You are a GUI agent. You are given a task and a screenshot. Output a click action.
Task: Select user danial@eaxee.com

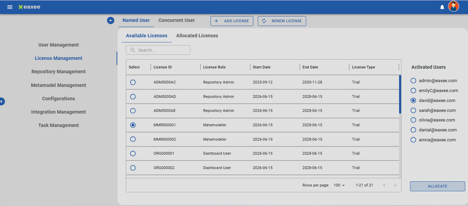coord(413,130)
